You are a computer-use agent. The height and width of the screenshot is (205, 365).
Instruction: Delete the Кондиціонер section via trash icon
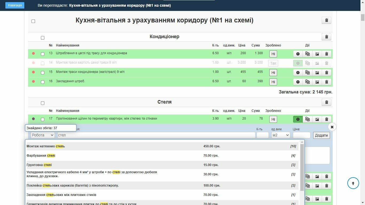tap(327, 37)
